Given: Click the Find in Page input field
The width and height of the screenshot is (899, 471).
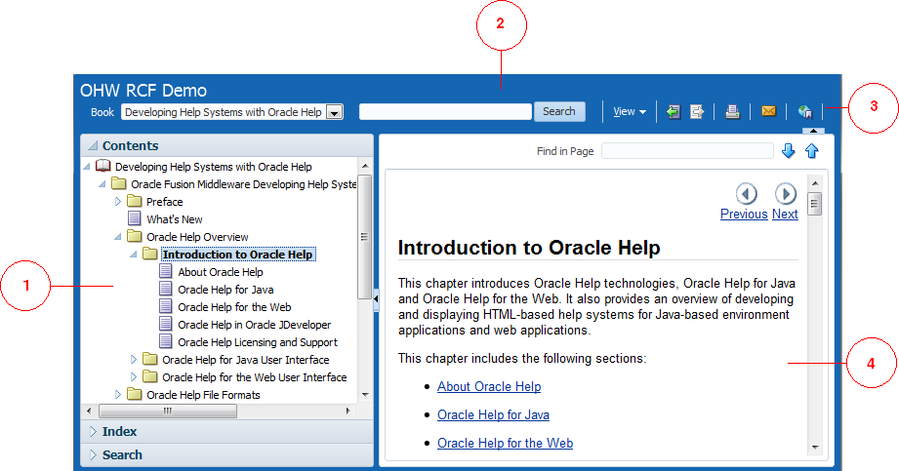Looking at the screenshot, I should point(687,151).
